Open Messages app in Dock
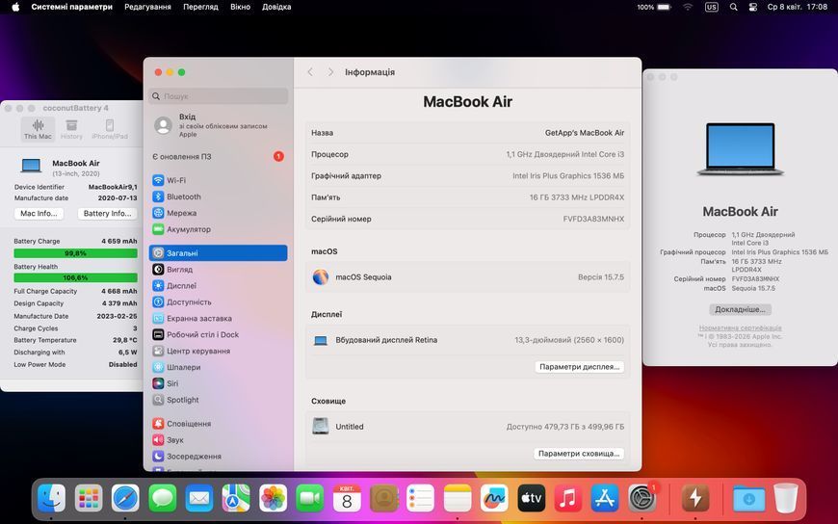Viewport: 838px width, 524px height. coord(163,498)
